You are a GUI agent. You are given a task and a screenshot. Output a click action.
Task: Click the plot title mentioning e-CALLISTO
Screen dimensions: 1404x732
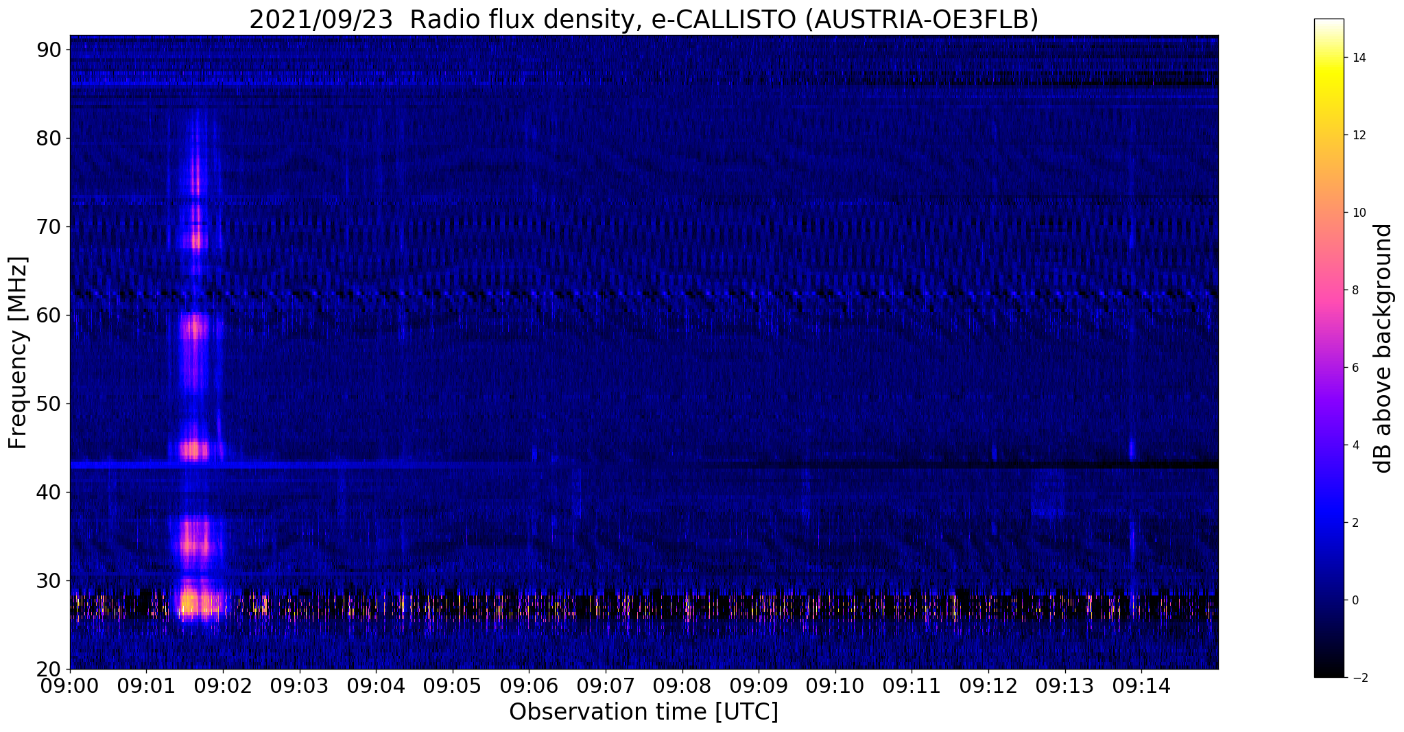tap(643, 19)
